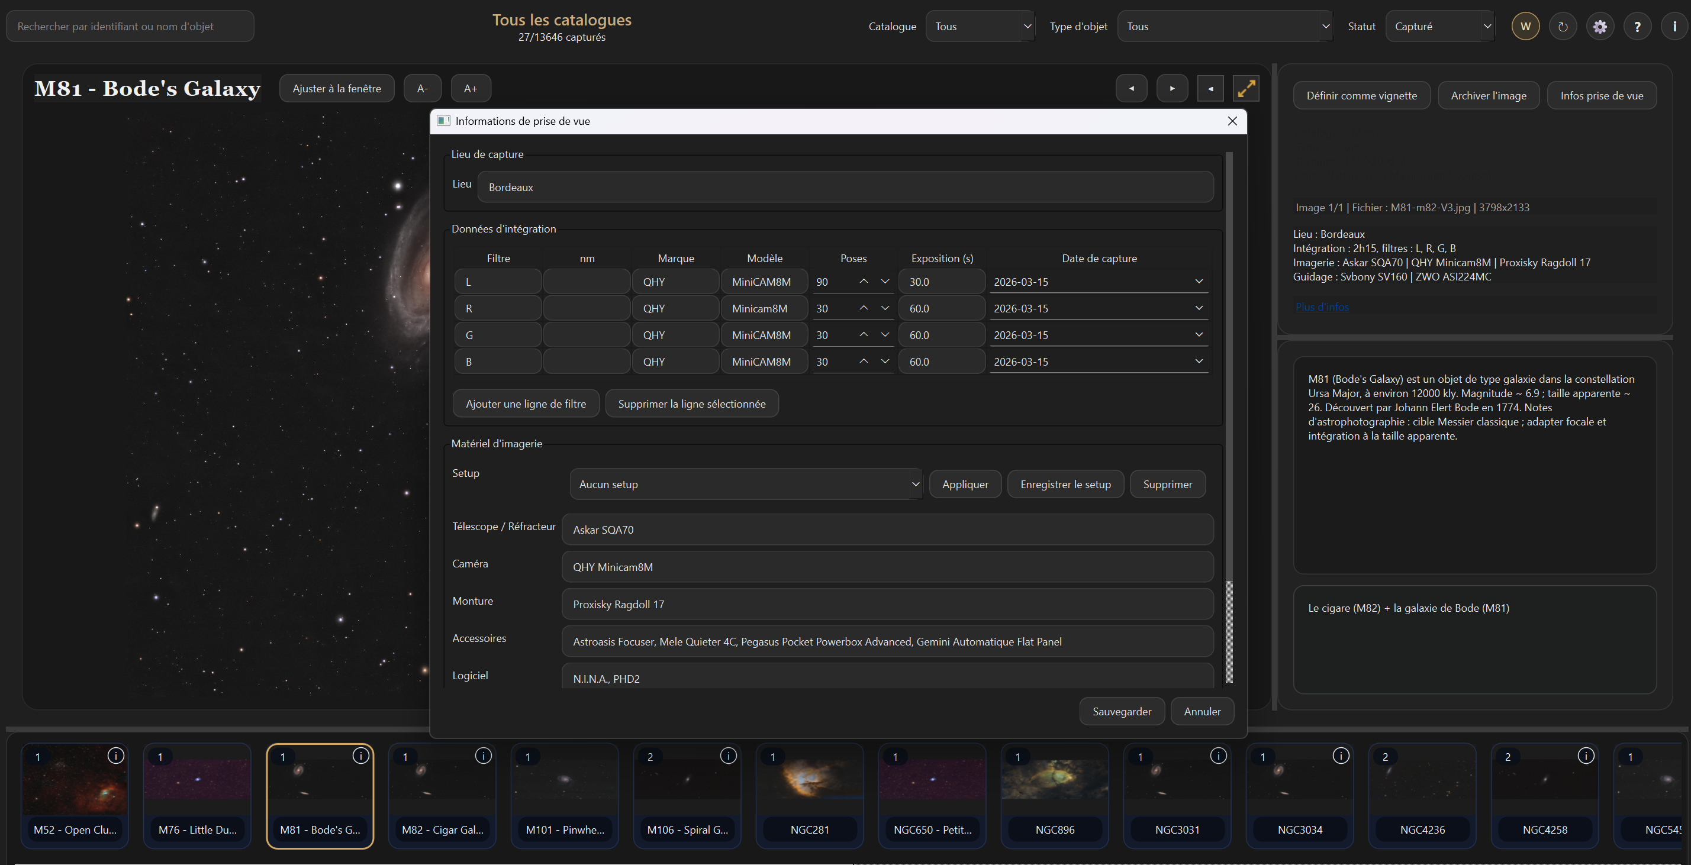Open the help question mark icon

pos(1637,26)
